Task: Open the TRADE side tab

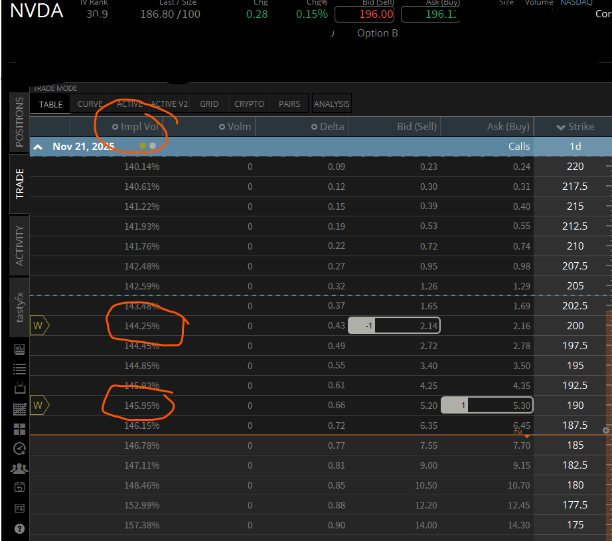Action: point(19,184)
